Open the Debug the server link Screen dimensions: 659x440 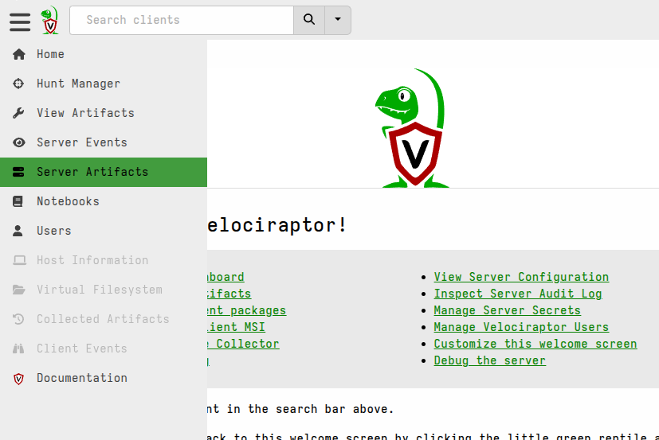coord(489,360)
